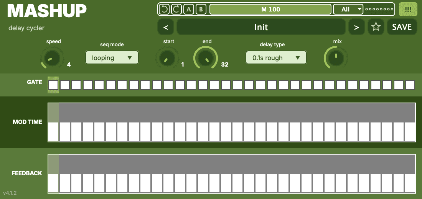Click the seq mode label
The height and width of the screenshot is (199, 422).
tap(112, 44)
